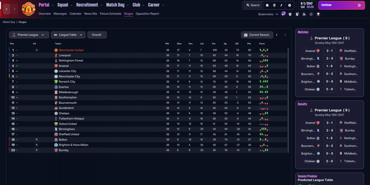The width and height of the screenshot is (370, 185).
Task: Click the Won column header
Action: click(x=179, y=44)
